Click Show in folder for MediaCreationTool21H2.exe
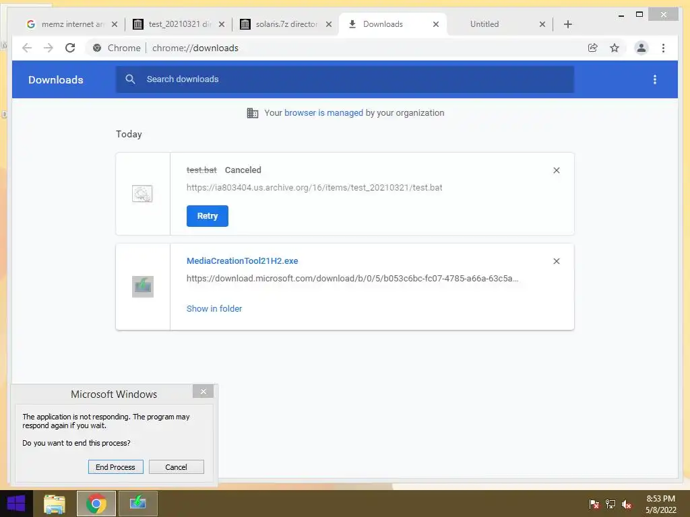 pyautogui.click(x=214, y=308)
